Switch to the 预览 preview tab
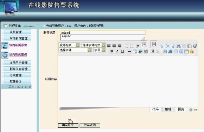This screenshot has width=204, height=132. 181,109
